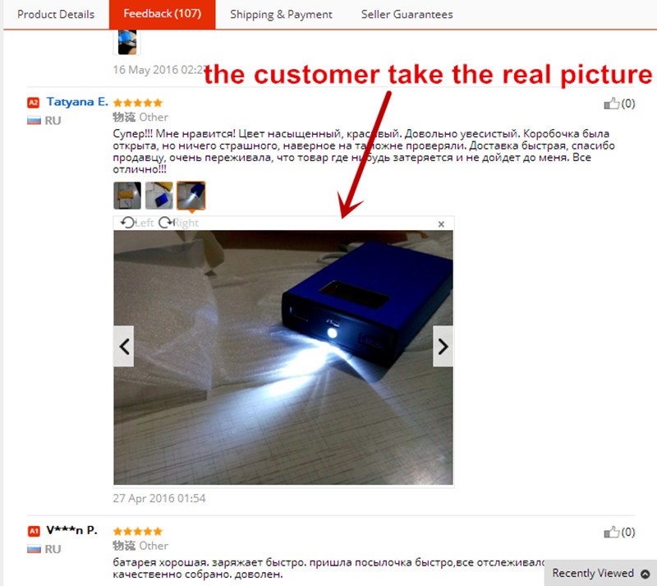View second thumbnail with blue power bank
Viewport: 657px width, 586px height.
[x=159, y=196]
